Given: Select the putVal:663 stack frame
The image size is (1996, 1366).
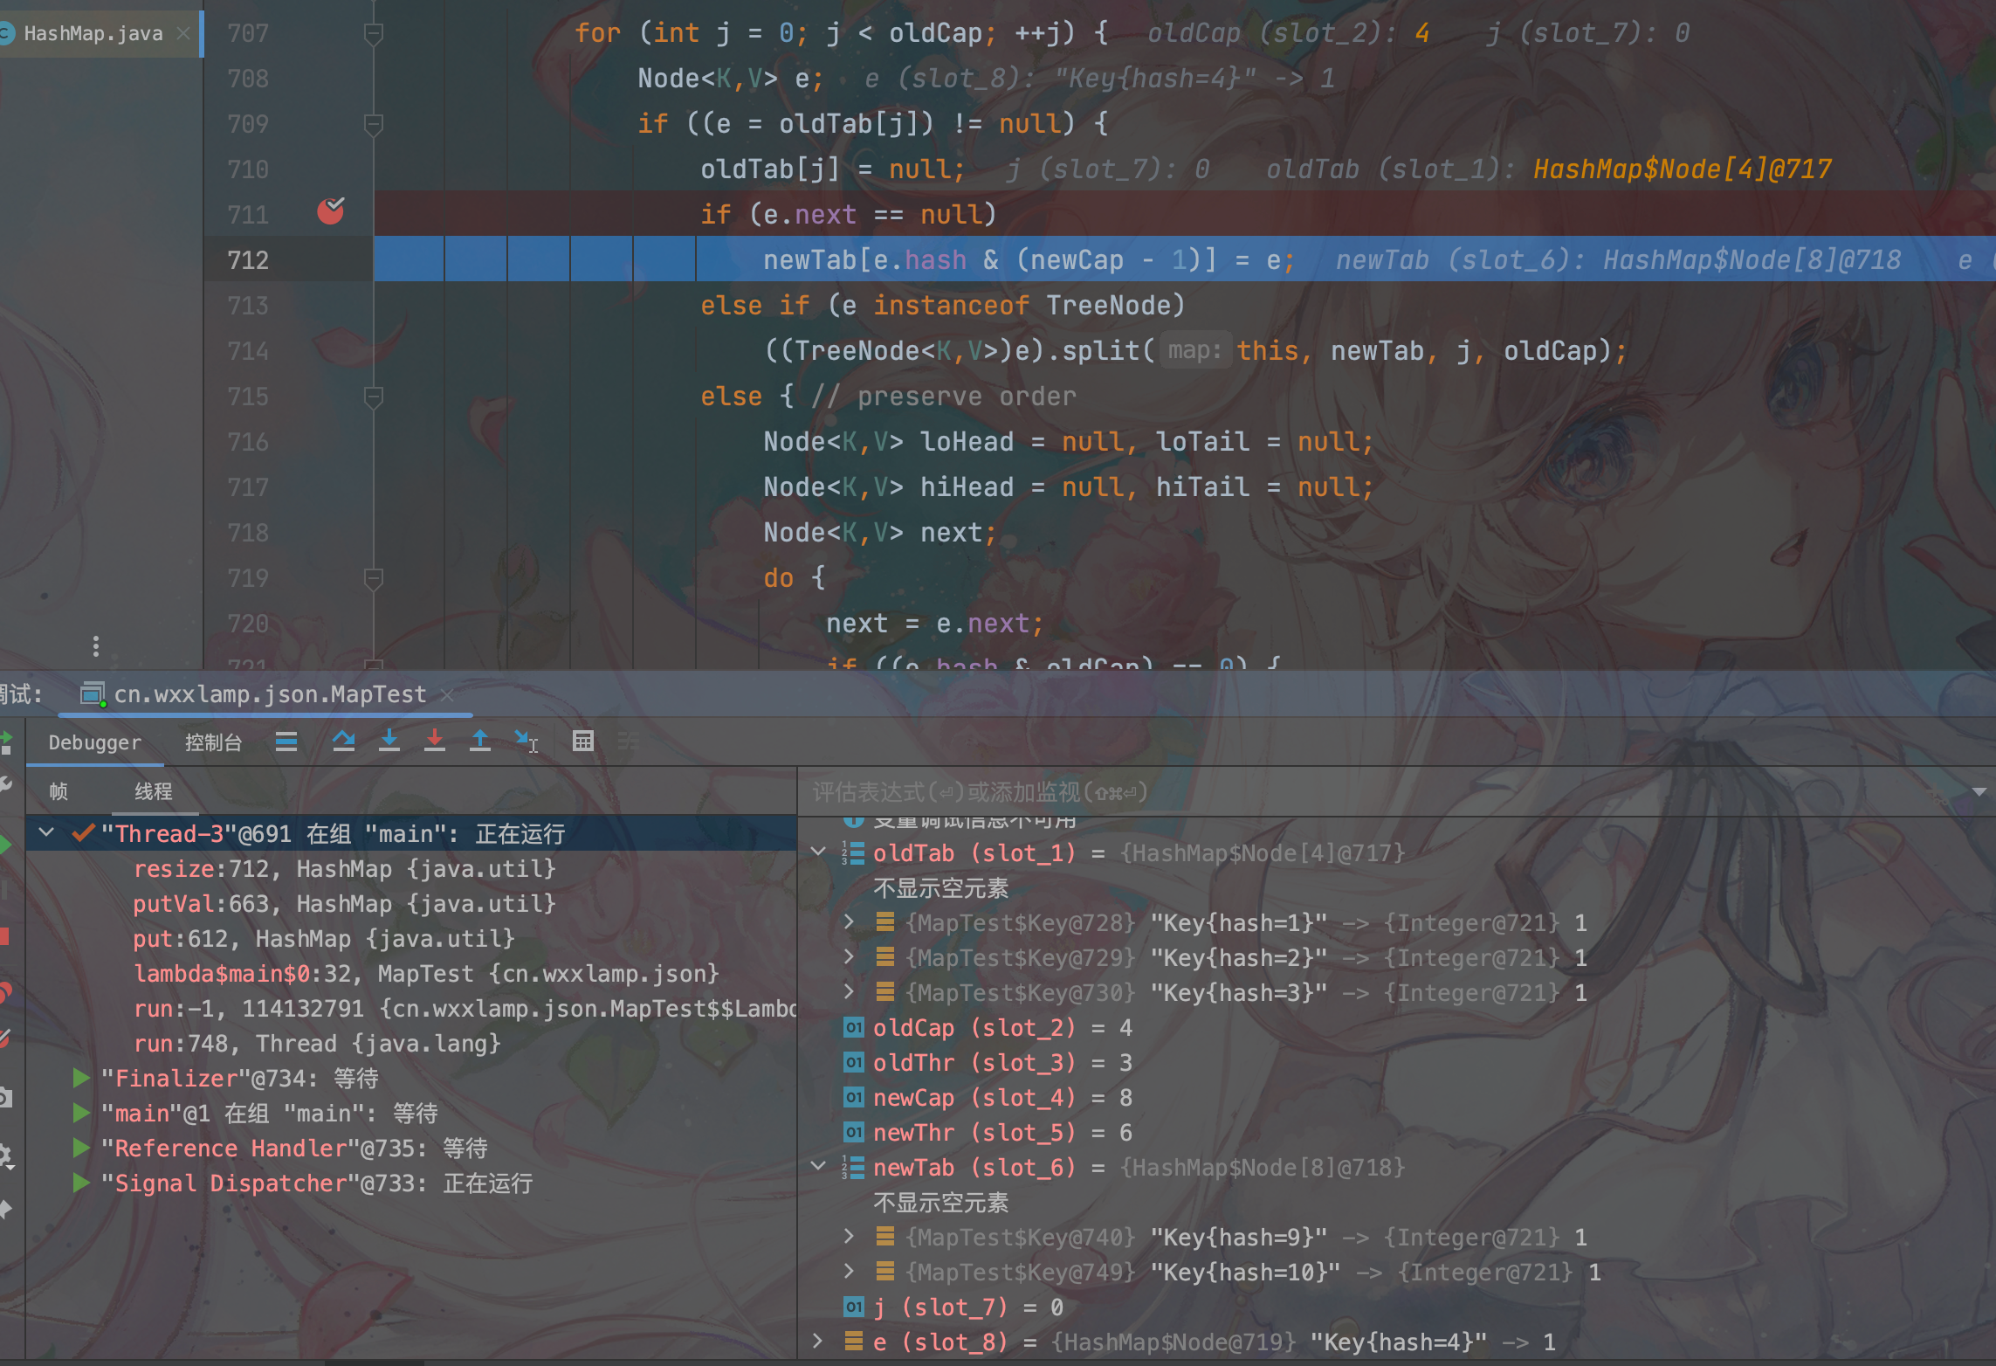Looking at the screenshot, I should pyautogui.click(x=344, y=904).
